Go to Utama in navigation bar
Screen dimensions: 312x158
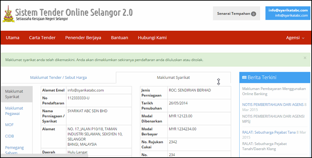pyautogui.click(x=12, y=38)
